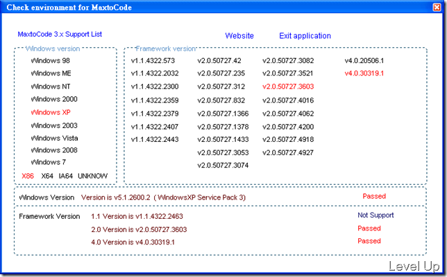Select Windows 2008 entry
This screenshot has height=277, width=447.
click(54, 150)
